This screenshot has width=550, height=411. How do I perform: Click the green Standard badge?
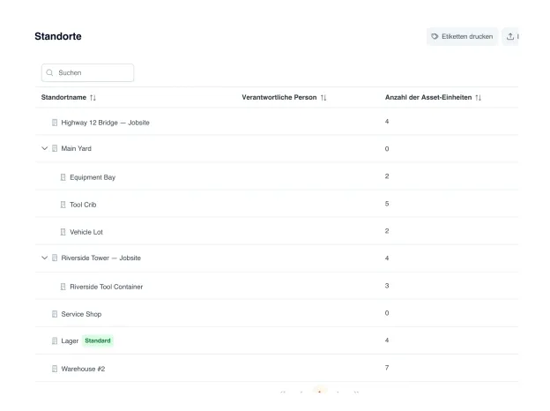[98, 340]
